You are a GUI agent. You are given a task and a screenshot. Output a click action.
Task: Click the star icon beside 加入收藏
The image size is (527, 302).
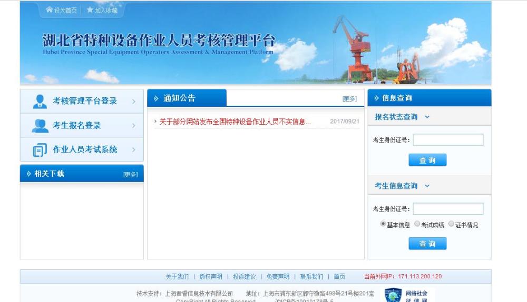90,9
